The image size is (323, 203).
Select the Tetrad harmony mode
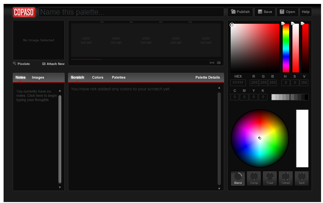tap(286, 179)
